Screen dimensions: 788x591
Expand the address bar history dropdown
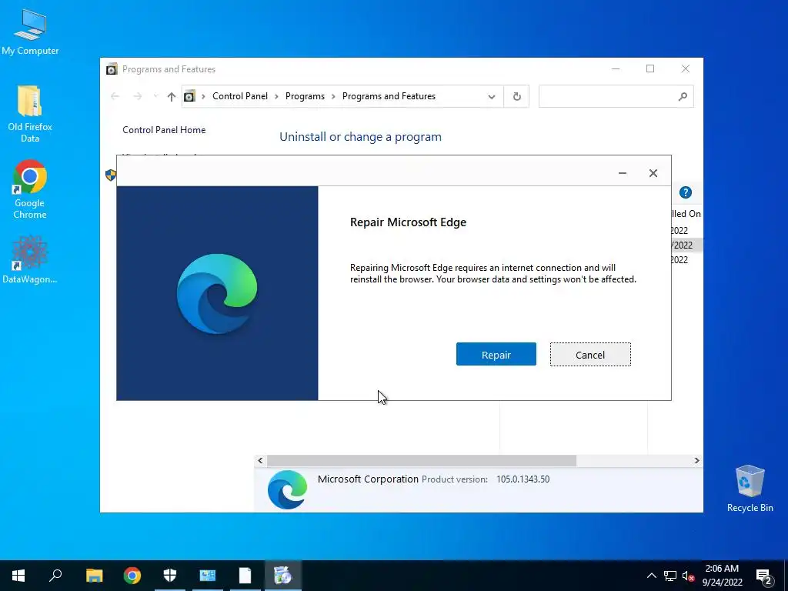[492, 96]
